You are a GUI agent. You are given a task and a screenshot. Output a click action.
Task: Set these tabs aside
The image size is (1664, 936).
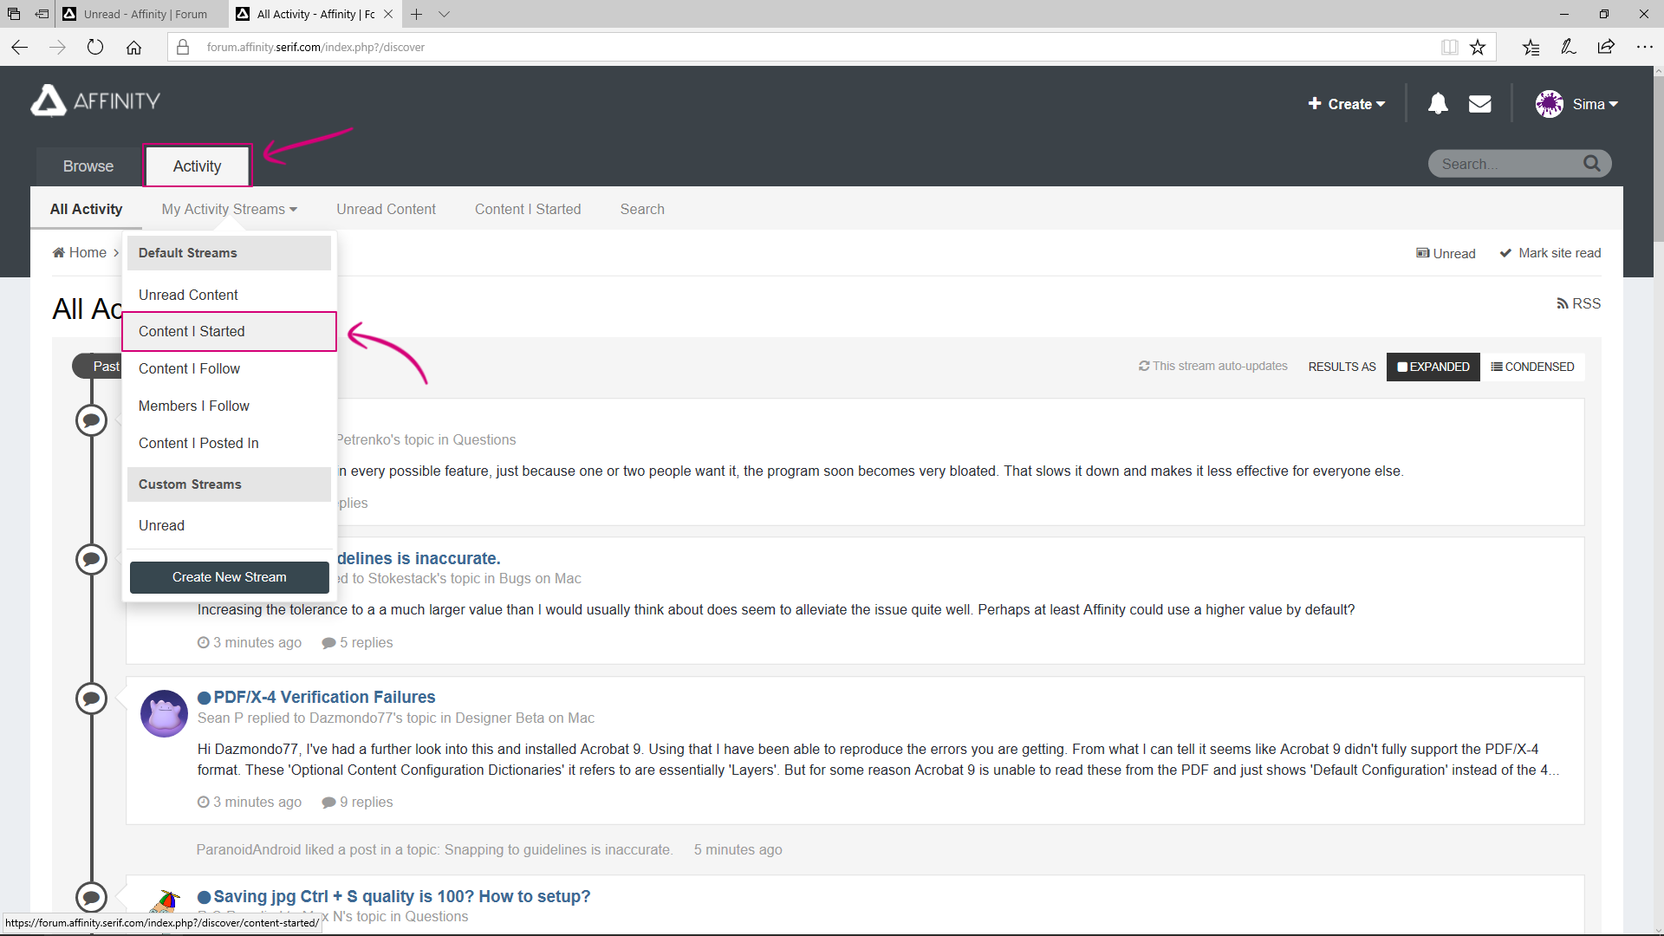tap(42, 14)
